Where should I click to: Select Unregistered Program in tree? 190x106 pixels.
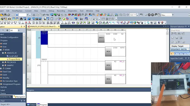[11, 84]
